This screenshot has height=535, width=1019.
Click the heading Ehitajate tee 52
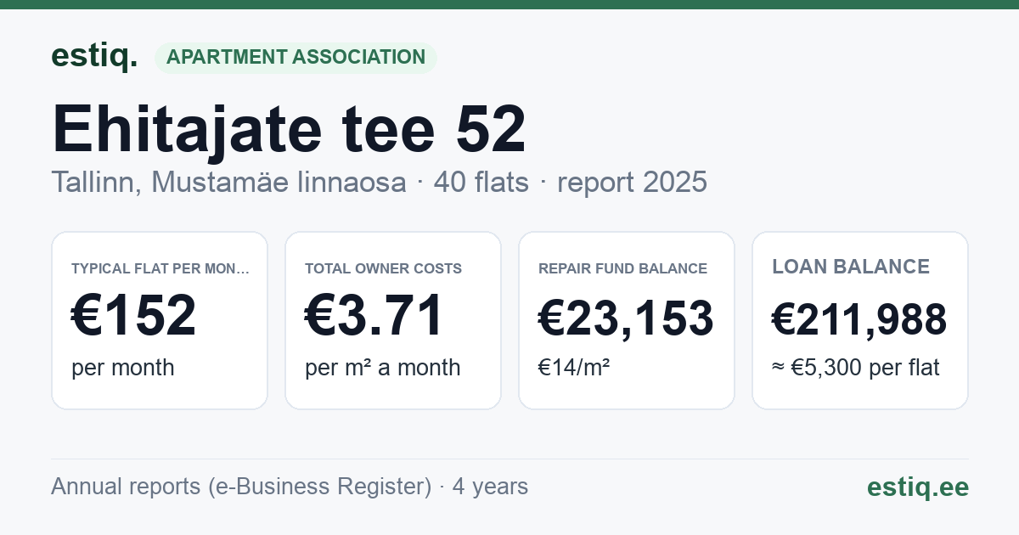289,129
